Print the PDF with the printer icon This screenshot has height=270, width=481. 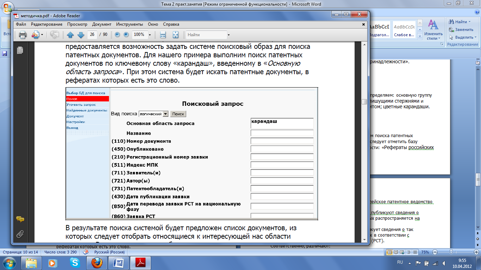coord(23,34)
